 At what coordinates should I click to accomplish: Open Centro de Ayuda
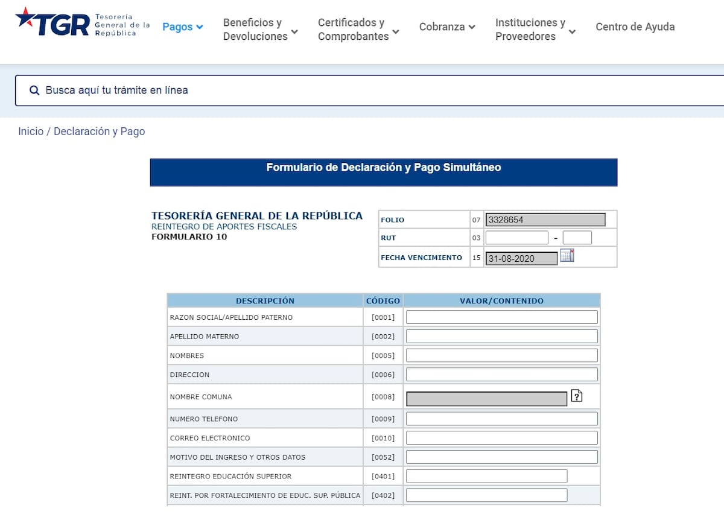click(x=635, y=27)
